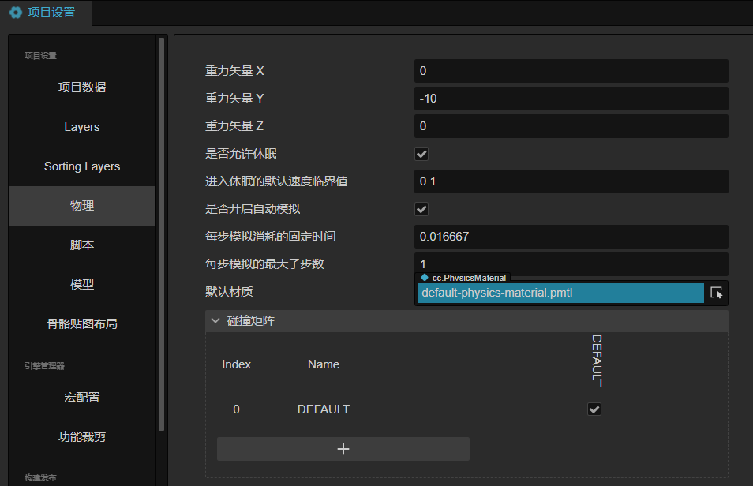Open the Layers settings page

point(82,126)
